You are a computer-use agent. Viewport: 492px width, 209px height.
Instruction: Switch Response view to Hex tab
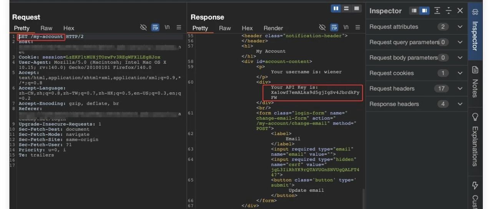point(247,28)
